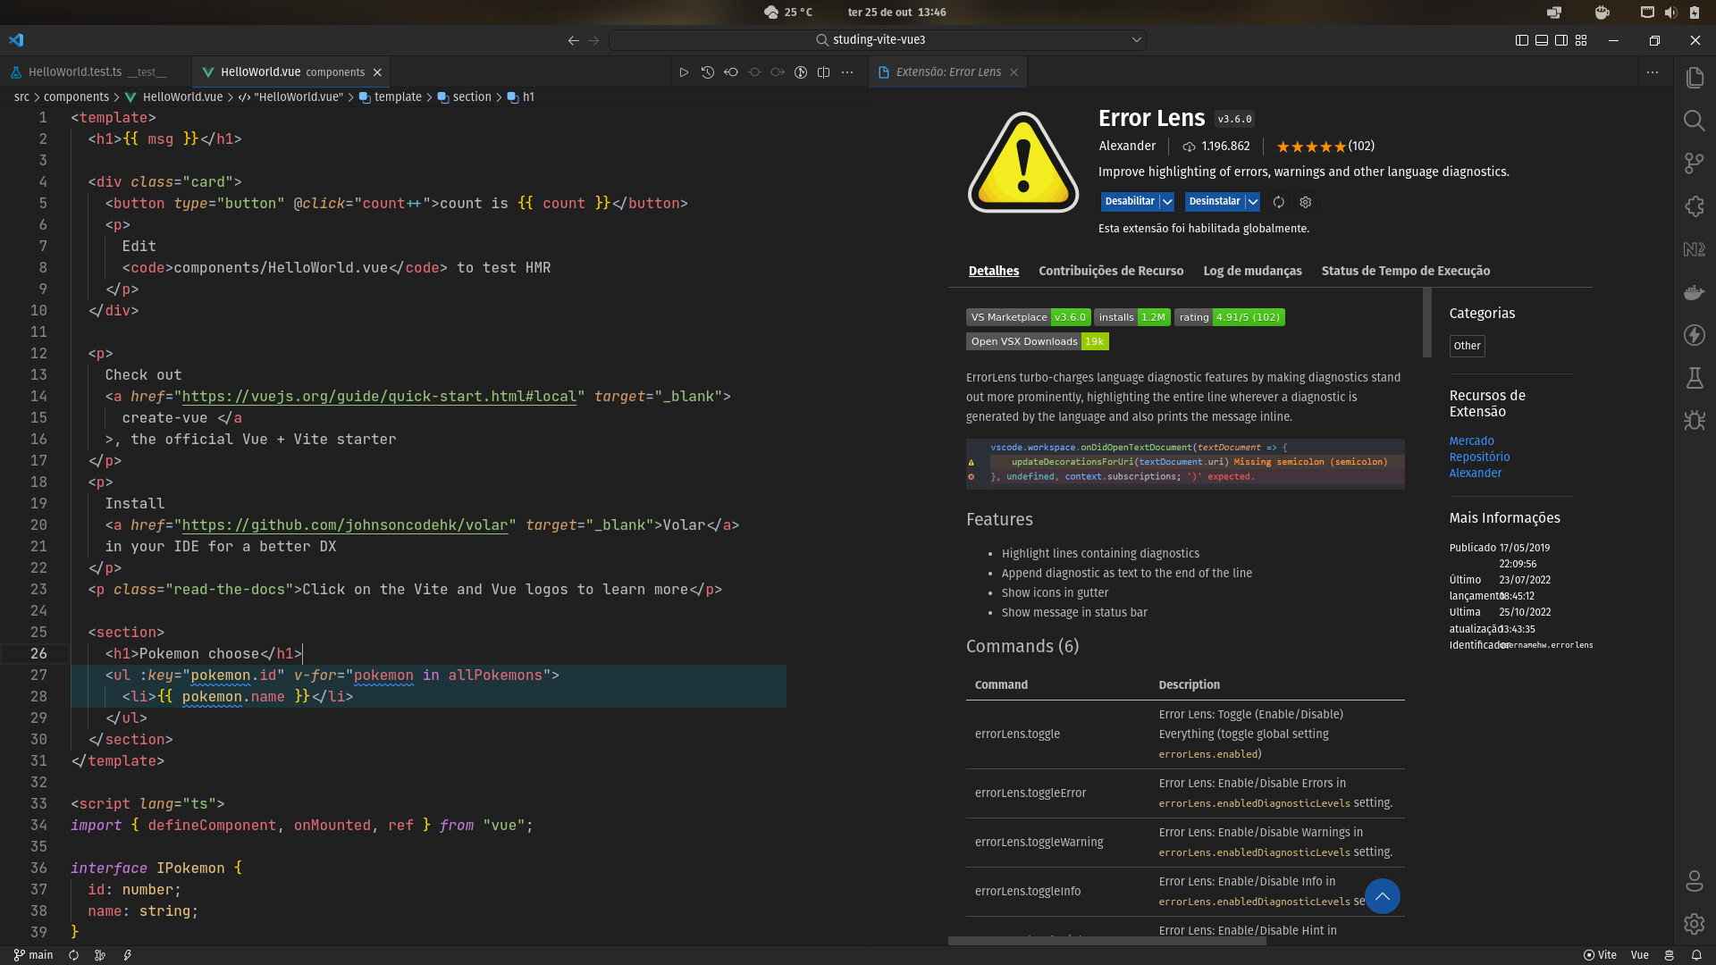This screenshot has height=965, width=1716.
Task: Click the Vue icon in the status bar
Action: pos(1641,955)
